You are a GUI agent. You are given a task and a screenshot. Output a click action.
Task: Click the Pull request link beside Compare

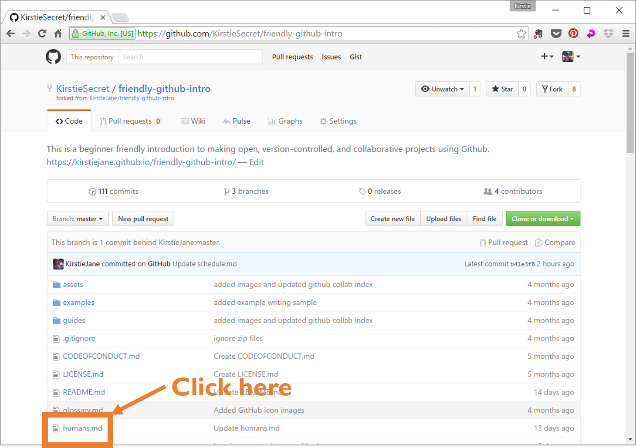click(504, 243)
